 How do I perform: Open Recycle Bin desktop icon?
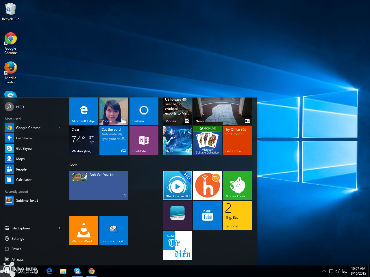click(11, 12)
